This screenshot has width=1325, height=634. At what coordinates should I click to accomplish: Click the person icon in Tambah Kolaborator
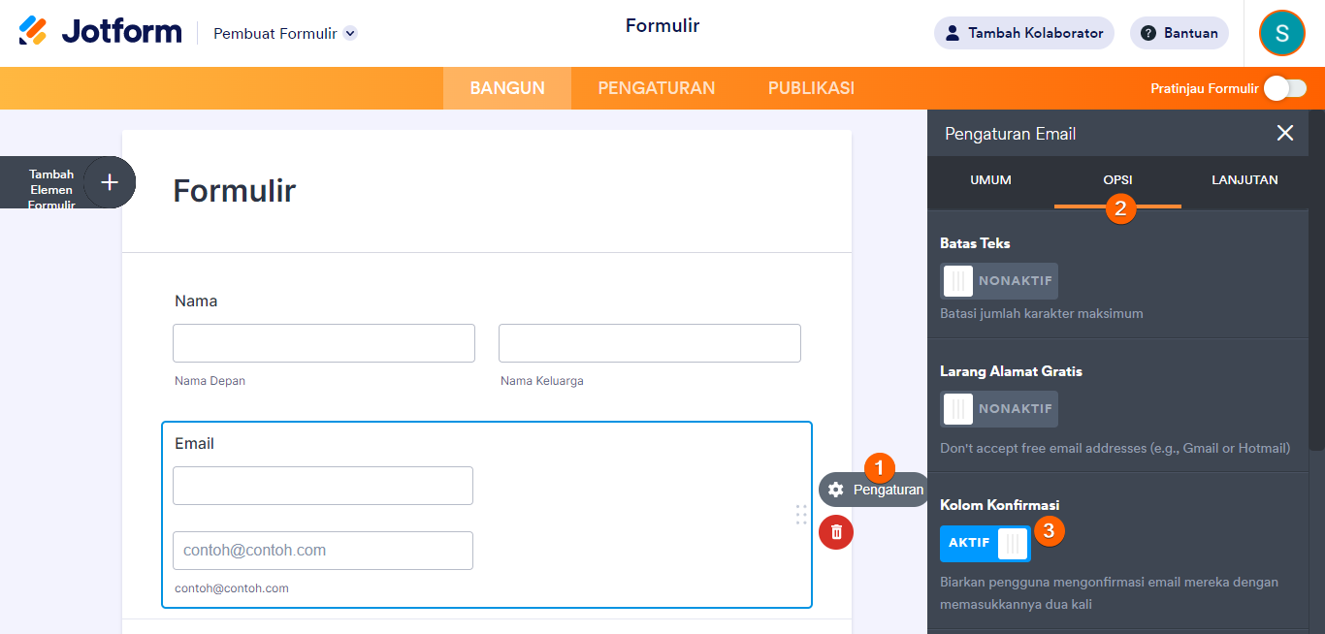(x=953, y=33)
